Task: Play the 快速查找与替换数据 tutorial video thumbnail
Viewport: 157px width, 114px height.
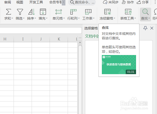Action: point(119,65)
